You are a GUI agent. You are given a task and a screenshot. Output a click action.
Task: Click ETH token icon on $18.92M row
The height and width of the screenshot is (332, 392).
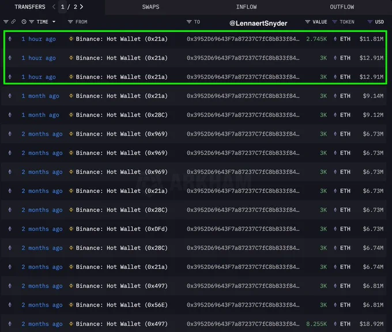coord(336,324)
